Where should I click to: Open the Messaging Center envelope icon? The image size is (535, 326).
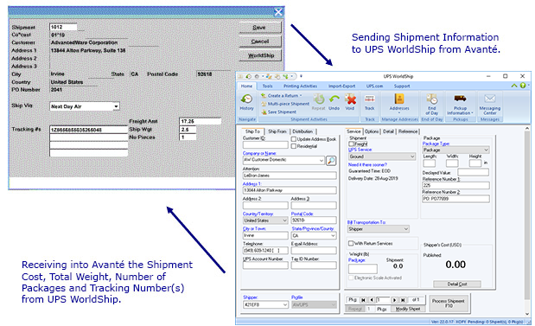pyautogui.click(x=489, y=99)
